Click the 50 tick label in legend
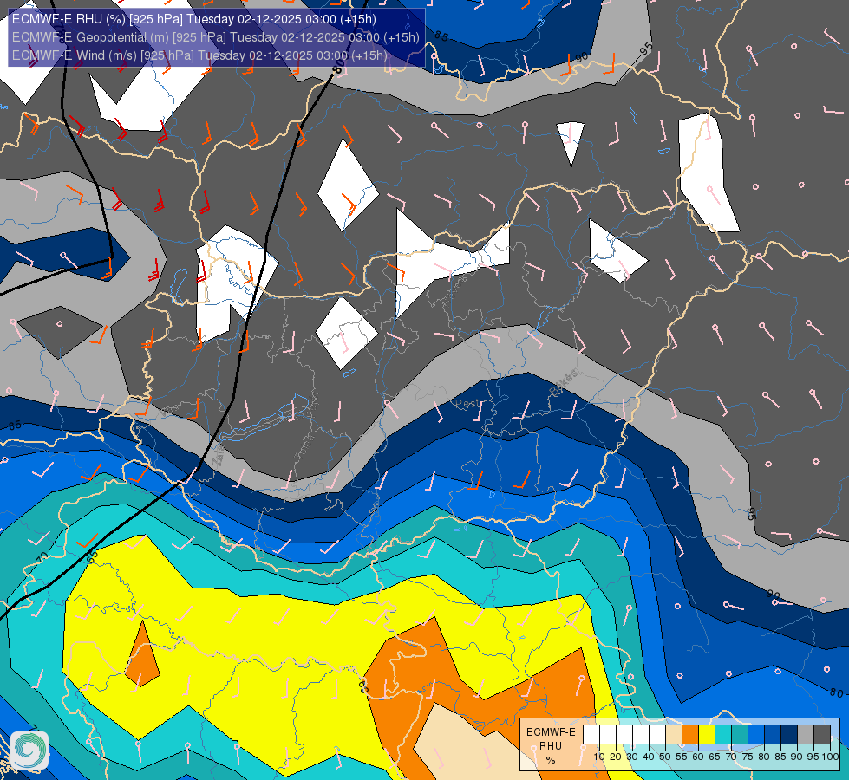Viewport: 849px width, 780px height. tap(665, 757)
